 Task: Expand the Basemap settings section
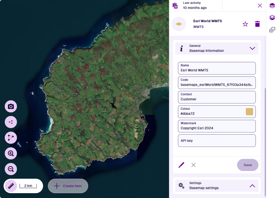tap(252, 185)
